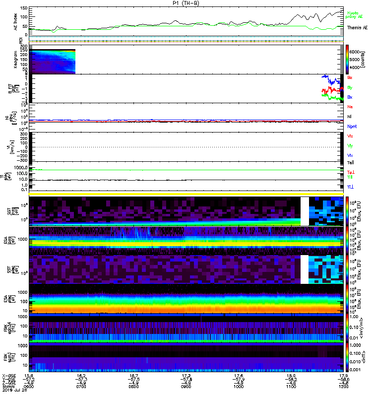Select the red Viz legend label
This screenshot has width=372, height=397.
coord(350,136)
